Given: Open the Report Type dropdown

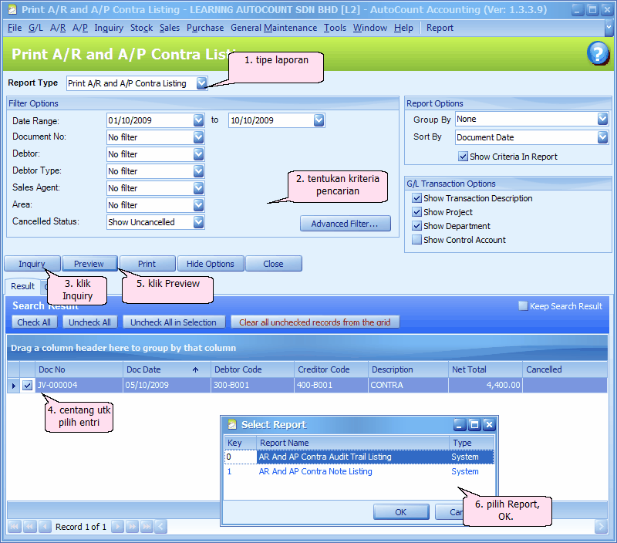Looking at the screenshot, I should (x=201, y=83).
